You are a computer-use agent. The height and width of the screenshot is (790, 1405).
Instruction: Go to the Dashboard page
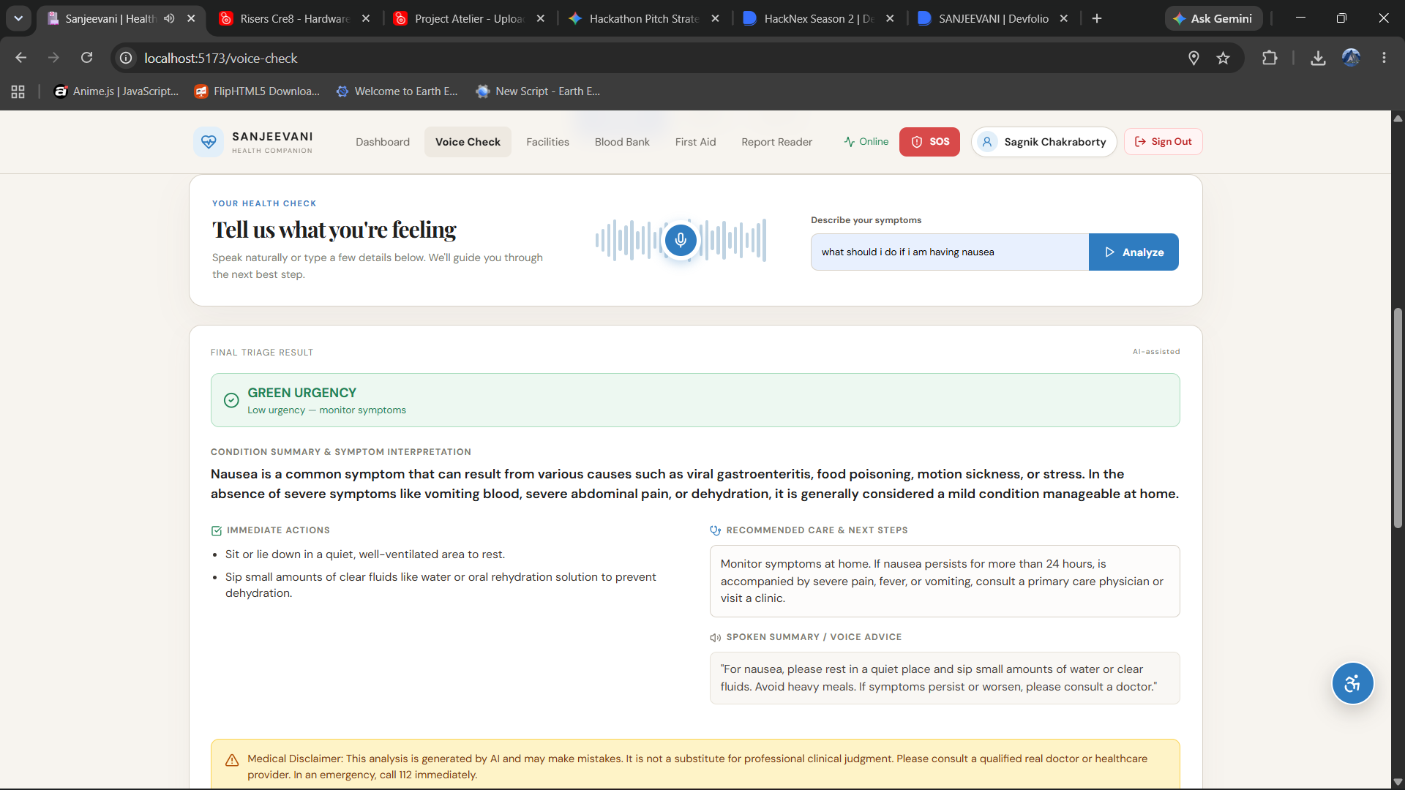click(383, 142)
